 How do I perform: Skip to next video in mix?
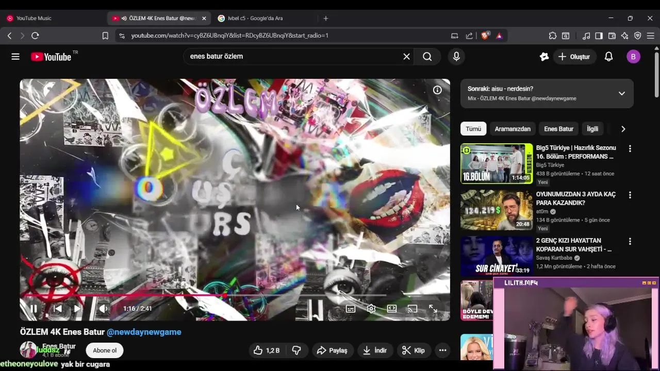[78, 309]
